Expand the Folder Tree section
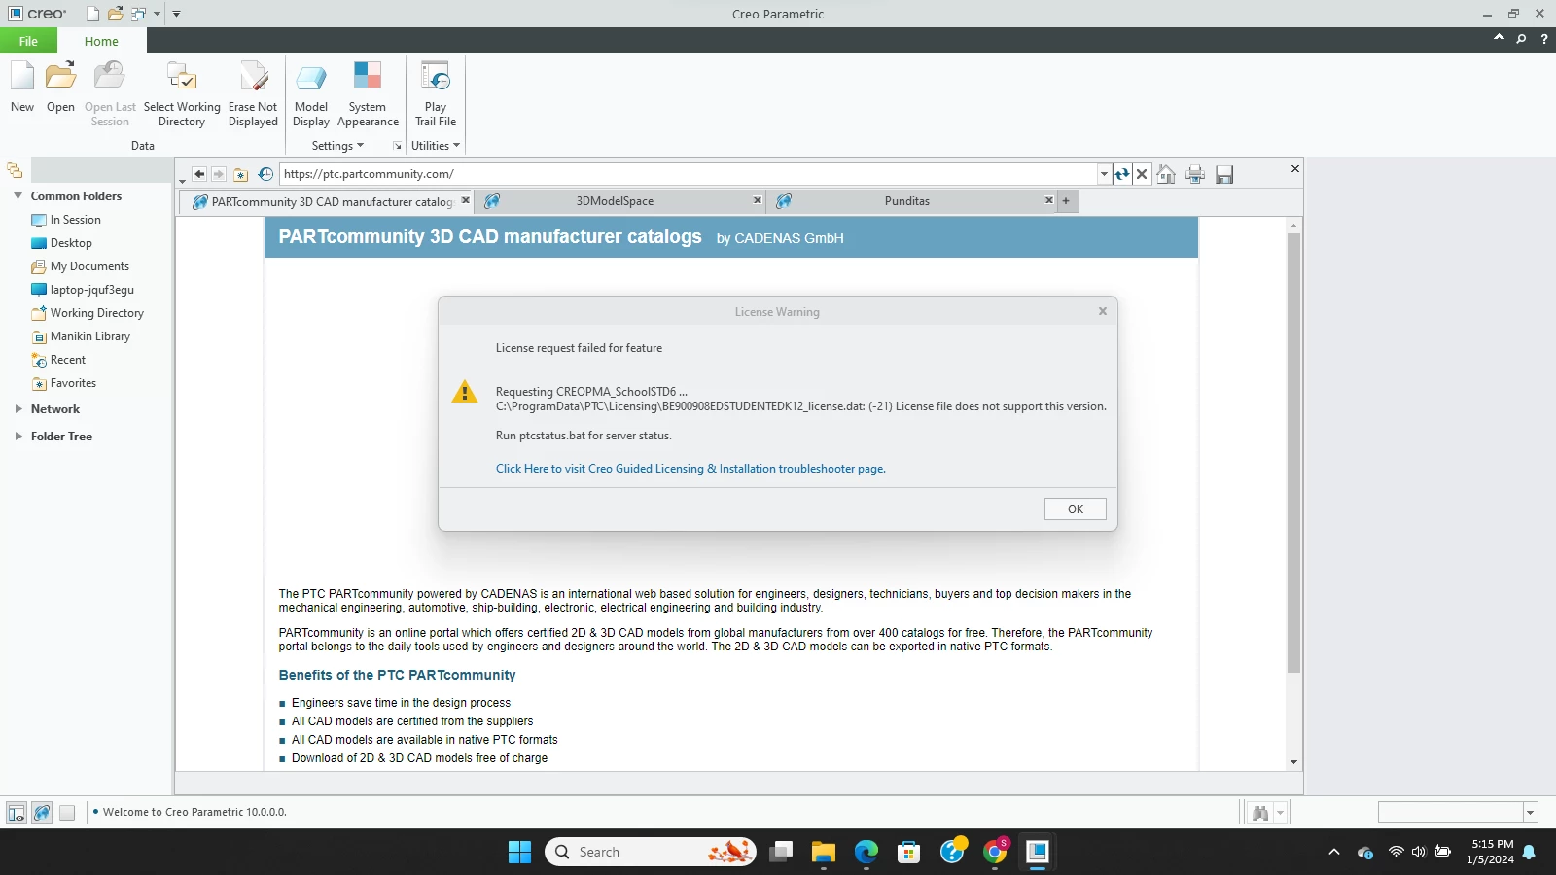Image resolution: width=1556 pixels, height=875 pixels. click(x=18, y=437)
